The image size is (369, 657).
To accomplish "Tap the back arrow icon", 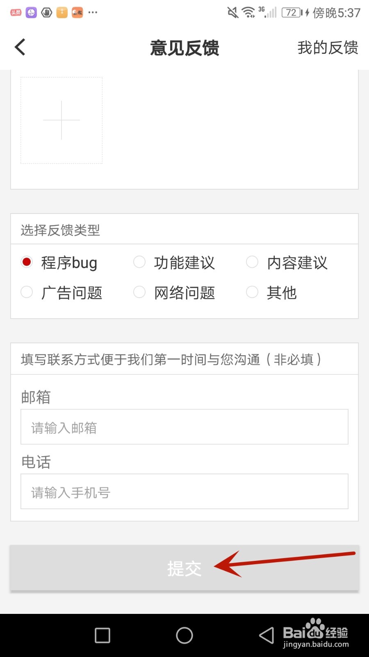I will (x=20, y=47).
